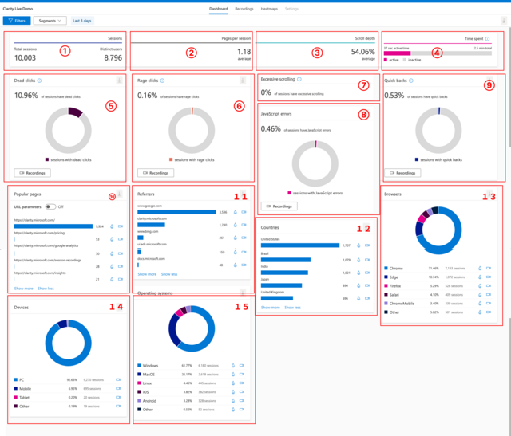Open heatmap for Chrome browser sessions

480,268
